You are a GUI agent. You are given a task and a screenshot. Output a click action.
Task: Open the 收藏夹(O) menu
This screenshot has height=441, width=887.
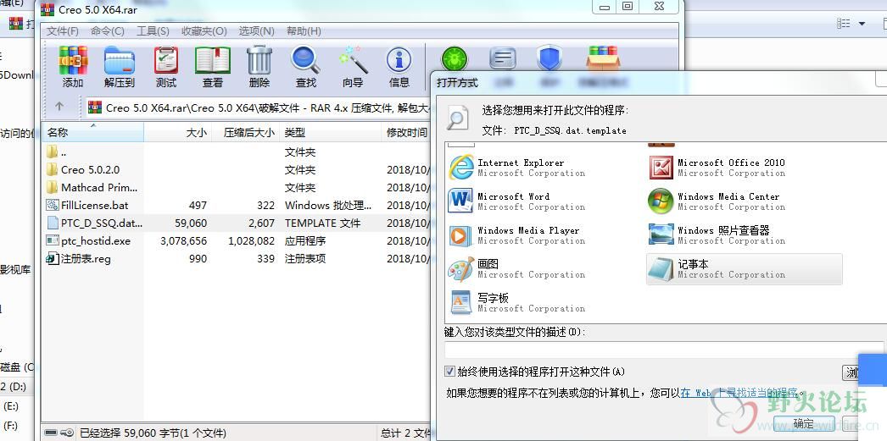(x=204, y=31)
